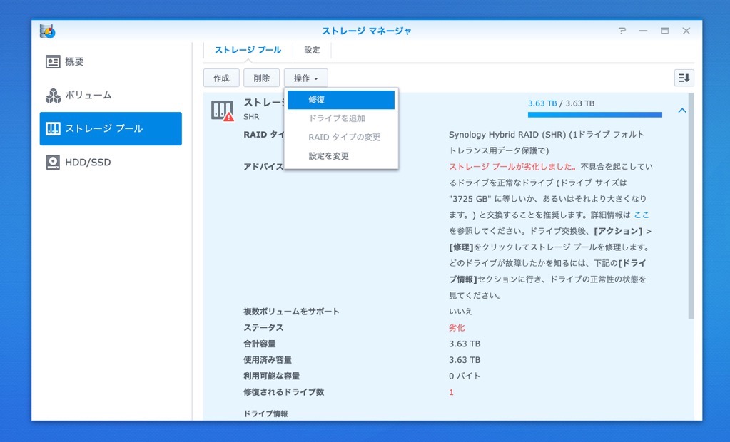This screenshot has width=730, height=442.
Task: Click the HDD/SSD drive icon in sidebar
Action: click(x=53, y=163)
